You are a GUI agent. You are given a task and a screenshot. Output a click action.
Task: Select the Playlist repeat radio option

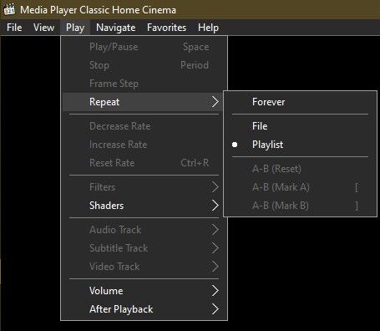pyautogui.click(x=300, y=145)
